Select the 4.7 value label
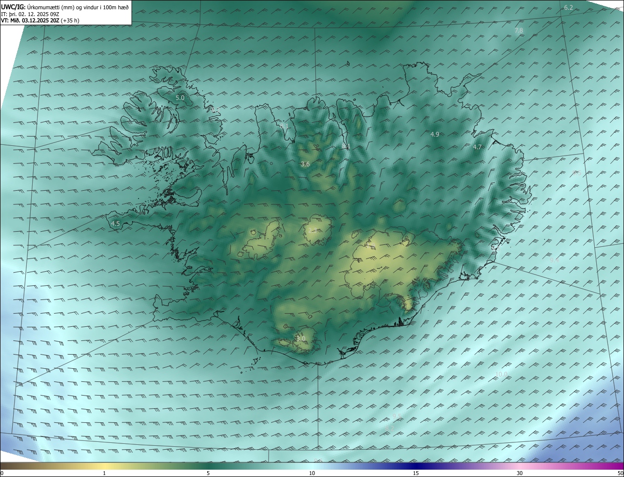The width and height of the screenshot is (624, 477). [x=477, y=147]
